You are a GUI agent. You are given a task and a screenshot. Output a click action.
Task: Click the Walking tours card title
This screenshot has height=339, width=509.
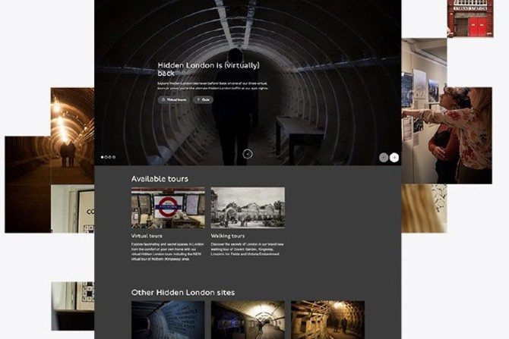[x=228, y=236]
